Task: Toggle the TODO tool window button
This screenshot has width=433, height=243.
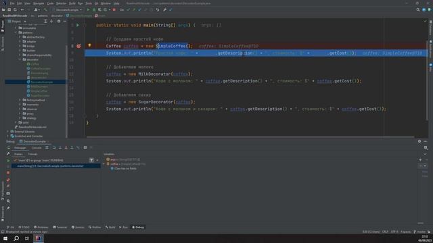Action: [x=24, y=227]
